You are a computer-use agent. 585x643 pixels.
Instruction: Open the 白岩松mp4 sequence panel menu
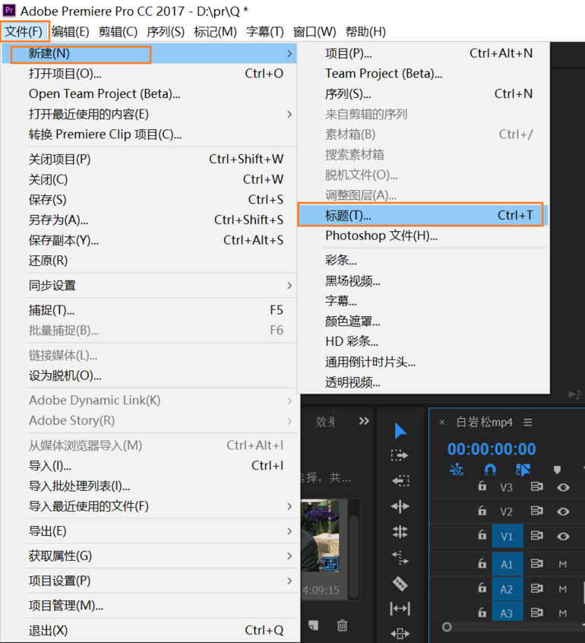528,423
